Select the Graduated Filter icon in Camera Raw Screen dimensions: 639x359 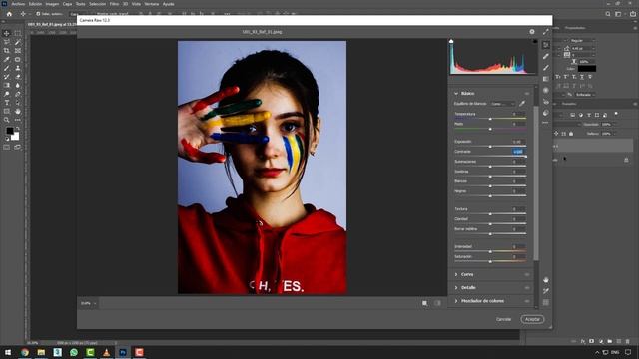tap(546, 79)
